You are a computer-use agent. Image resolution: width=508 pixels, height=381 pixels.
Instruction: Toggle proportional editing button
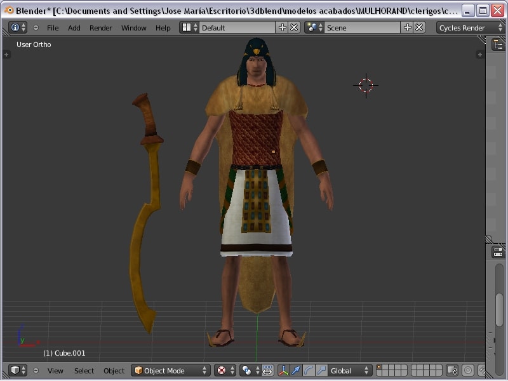tap(467, 370)
